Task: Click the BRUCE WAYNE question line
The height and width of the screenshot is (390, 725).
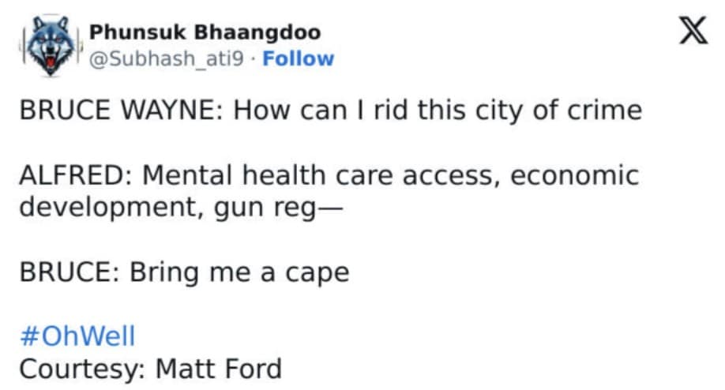Action: (330, 110)
